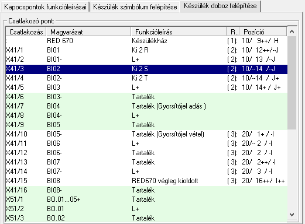
Task: Click the R.. column header
Action: (x=233, y=32)
